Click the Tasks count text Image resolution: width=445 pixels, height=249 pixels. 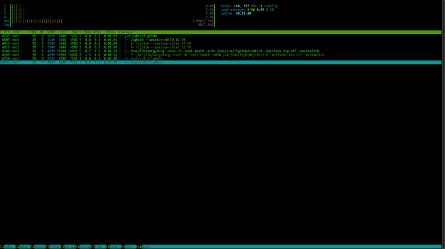249,6
